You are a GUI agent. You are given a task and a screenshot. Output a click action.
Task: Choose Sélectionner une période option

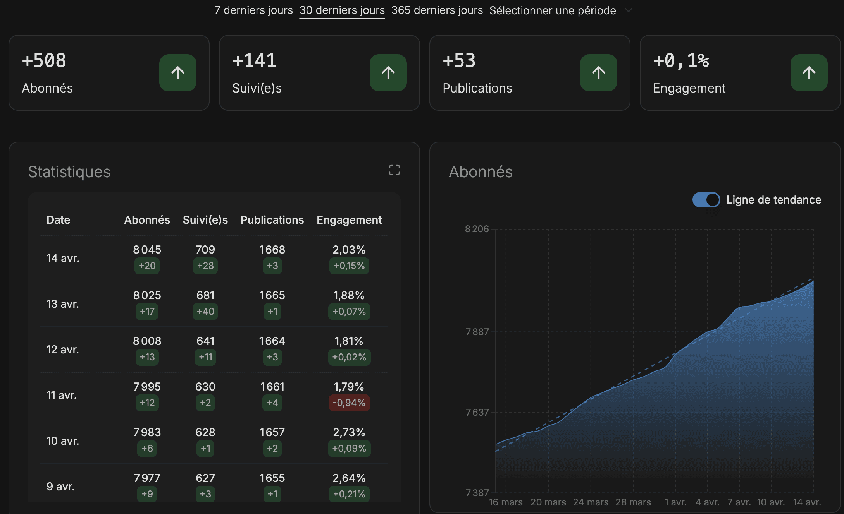[553, 10]
